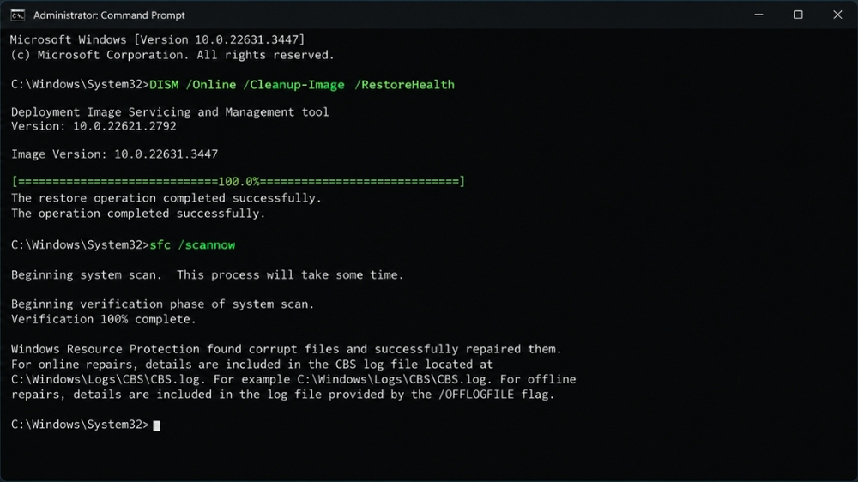Screen dimensions: 858x482
Task: Click the Microsoft Windows version header line
Action: click(158, 40)
